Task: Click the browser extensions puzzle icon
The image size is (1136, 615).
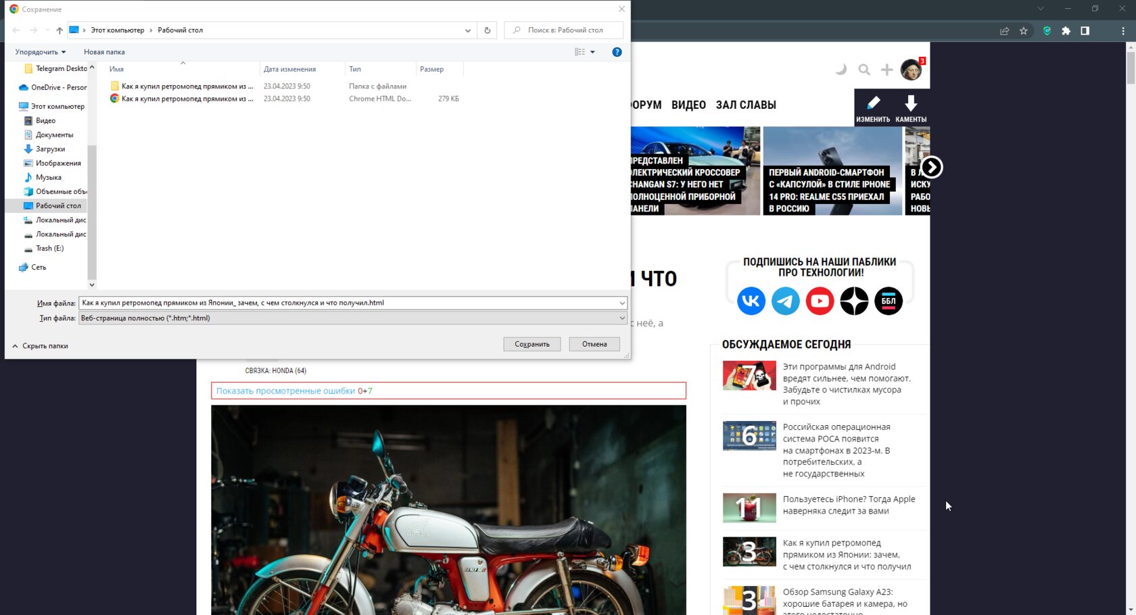Action: click(x=1066, y=31)
